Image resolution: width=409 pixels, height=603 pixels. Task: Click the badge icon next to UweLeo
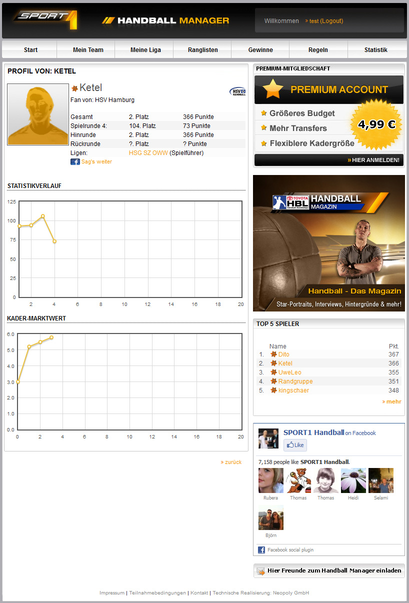pyautogui.click(x=273, y=372)
